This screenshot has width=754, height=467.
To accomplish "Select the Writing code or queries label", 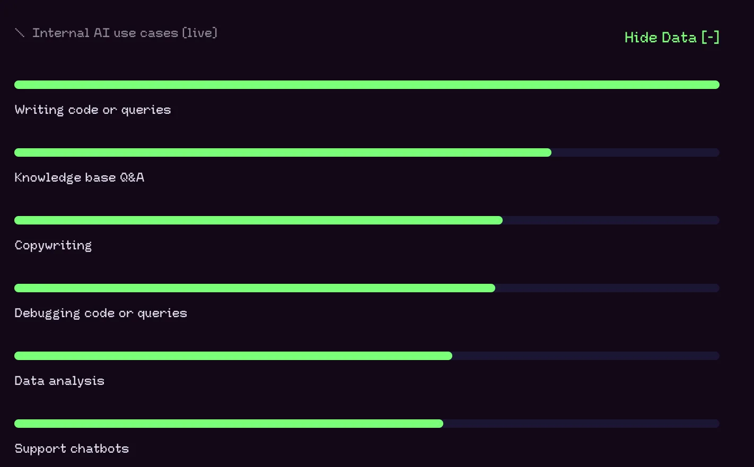I will [x=93, y=110].
